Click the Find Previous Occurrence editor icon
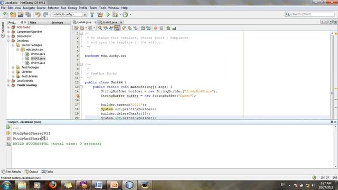338x190 pixels. click(106, 28)
